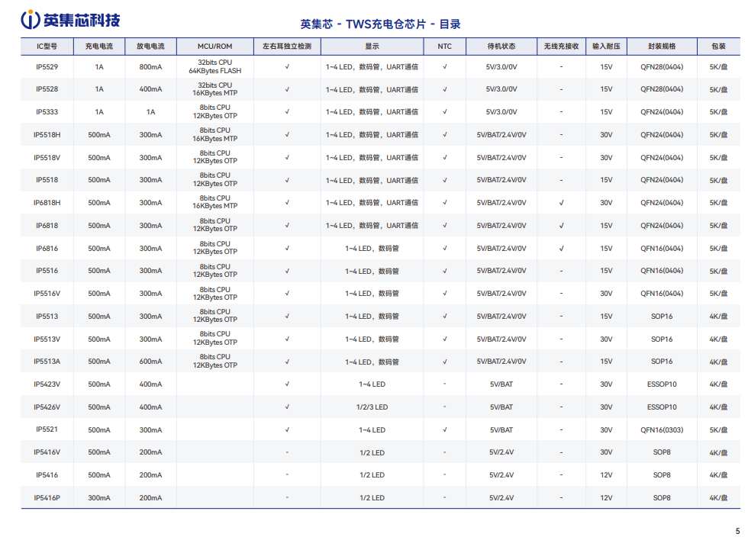This screenshot has height=553, width=748.
Task: Select the IC型号 column header
Action: pyautogui.click(x=47, y=47)
